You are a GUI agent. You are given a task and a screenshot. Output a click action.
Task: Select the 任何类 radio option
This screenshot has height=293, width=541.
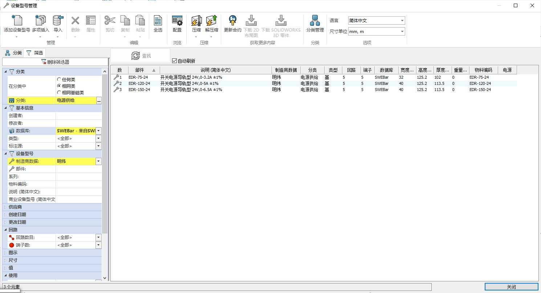click(x=59, y=79)
